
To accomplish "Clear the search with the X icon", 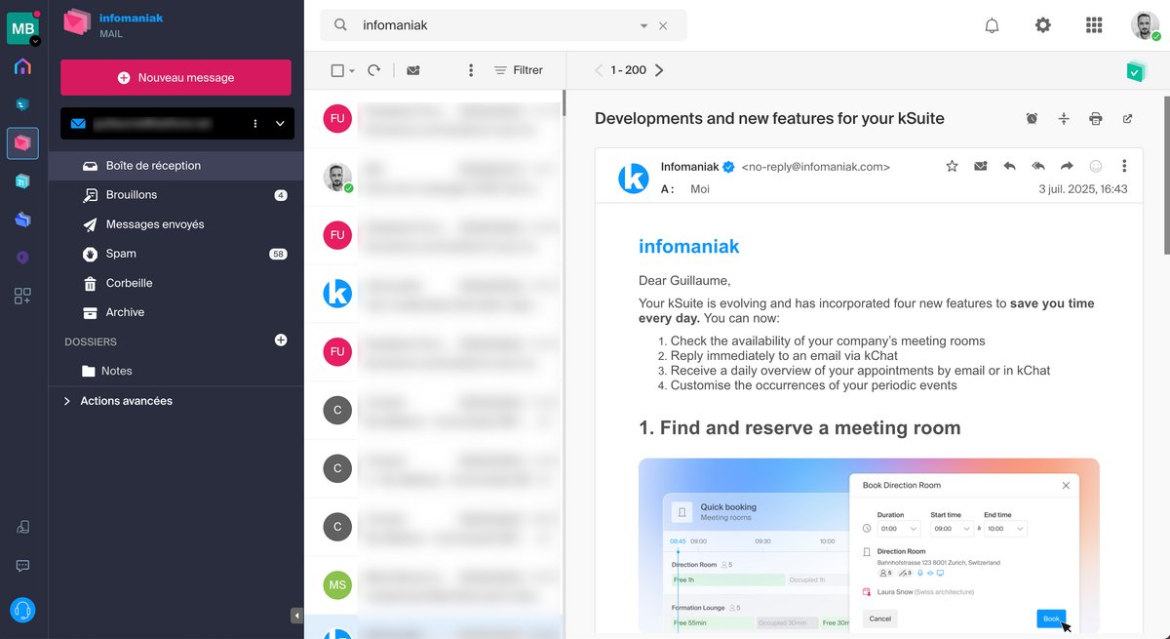I will pyautogui.click(x=663, y=26).
